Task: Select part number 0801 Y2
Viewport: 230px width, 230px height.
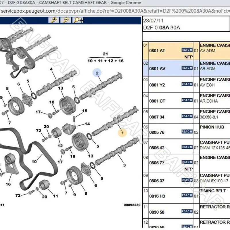Action: pyautogui.click(x=157, y=85)
